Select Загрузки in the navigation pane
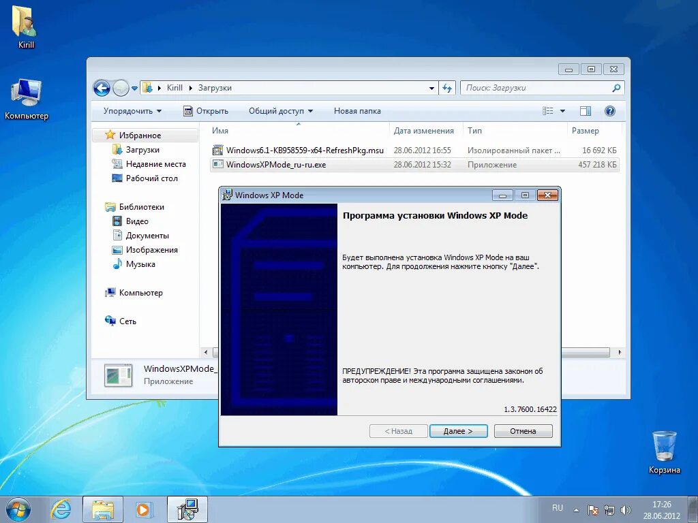This screenshot has width=698, height=523. click(x=142, y=149)
